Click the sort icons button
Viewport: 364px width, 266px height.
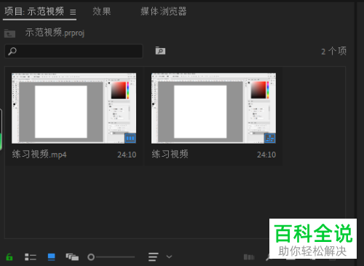click(x=154, y=257)
